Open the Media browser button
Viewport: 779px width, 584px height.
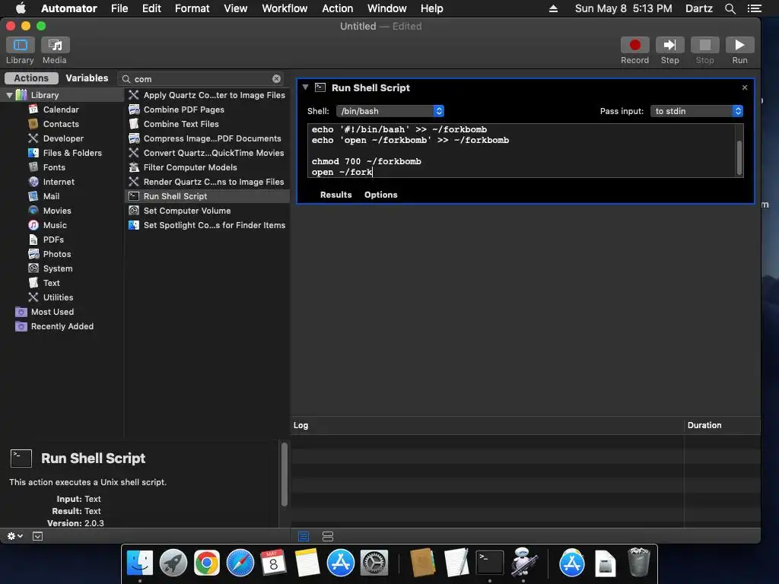point(55,45)
